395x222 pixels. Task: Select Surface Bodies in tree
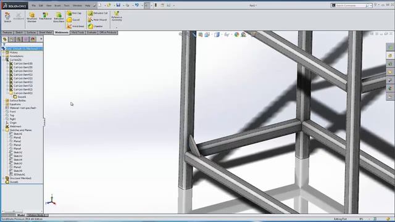coord(15,101)
